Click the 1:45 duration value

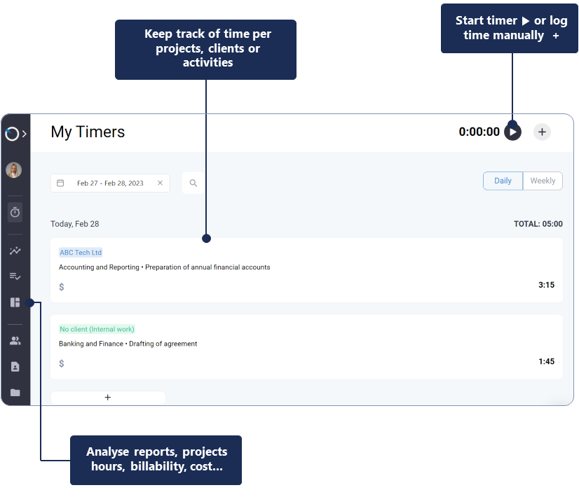(x=546, y=362)
